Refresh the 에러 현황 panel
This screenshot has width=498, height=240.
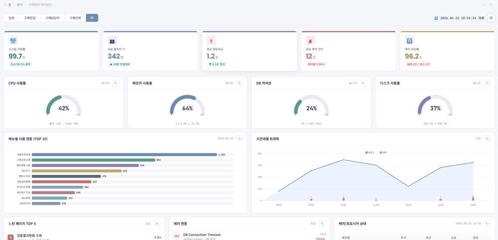(x=322, y=224)
